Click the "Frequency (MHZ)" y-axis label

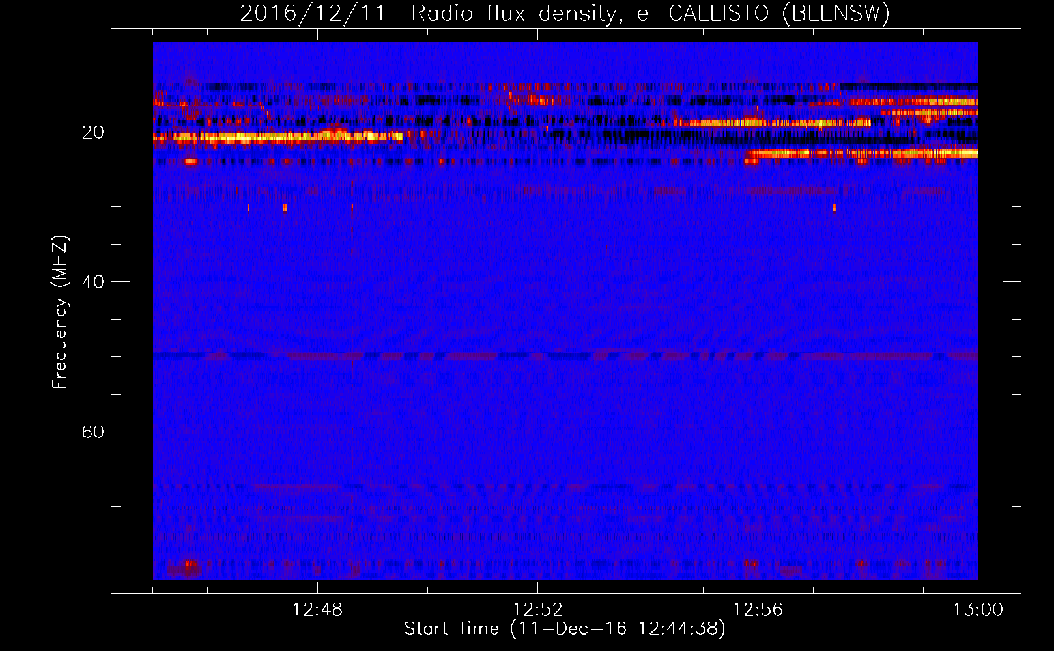[60, 312]
